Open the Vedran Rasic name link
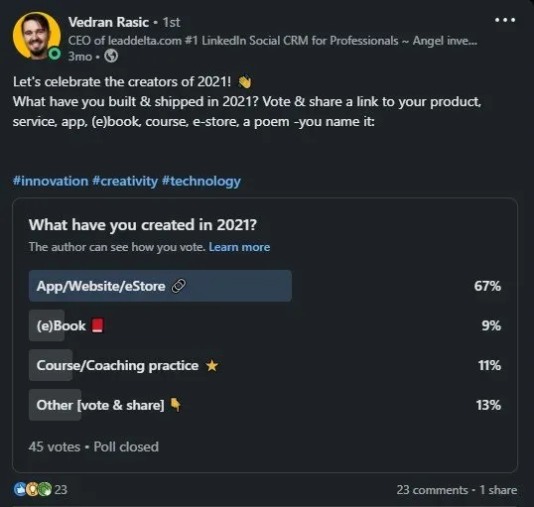This screenshot has width=534, height=507. [x=108, y=22]
